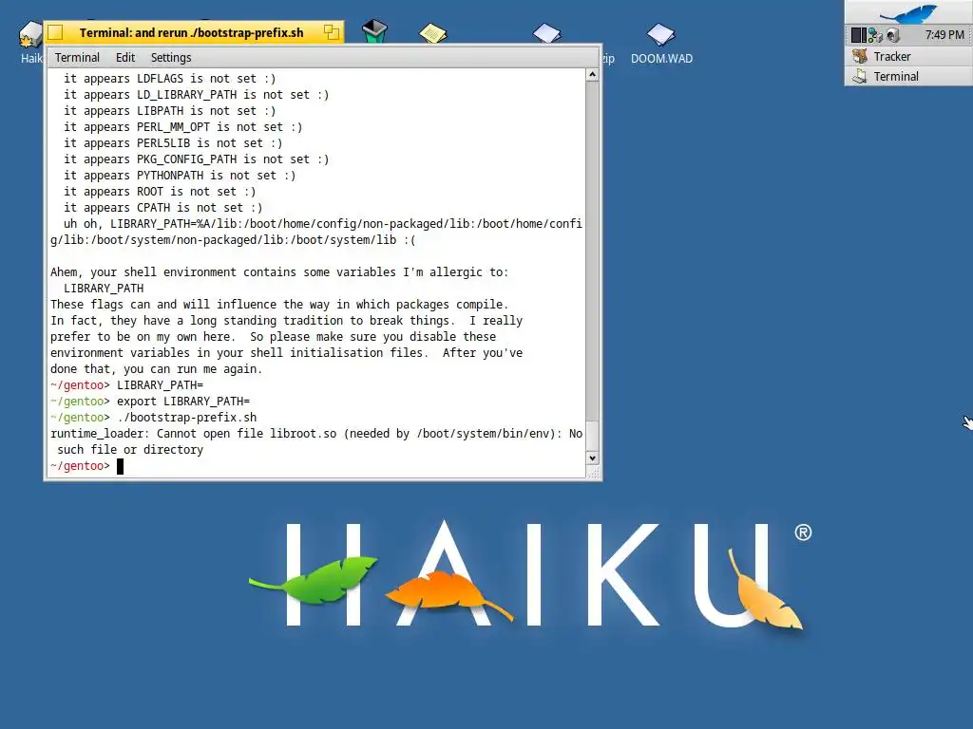Click the terminal scrollbar down arrow
Screen dimensions: 973x729
(593, 458)
